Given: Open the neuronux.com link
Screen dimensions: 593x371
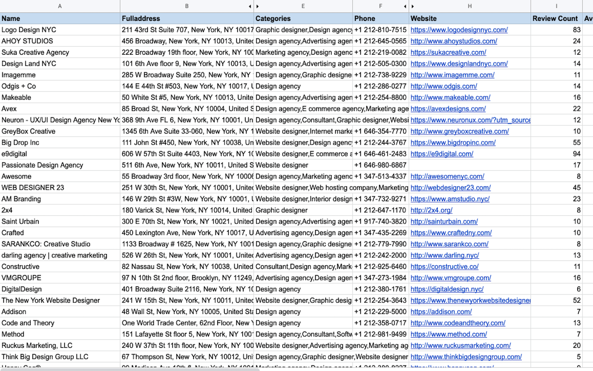Looking at the screenshot, I should coord(470,120).
